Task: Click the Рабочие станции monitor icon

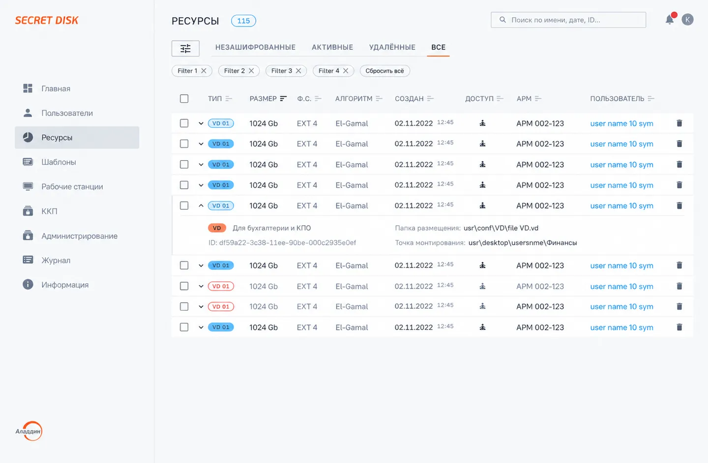Action: coord(28,186)
